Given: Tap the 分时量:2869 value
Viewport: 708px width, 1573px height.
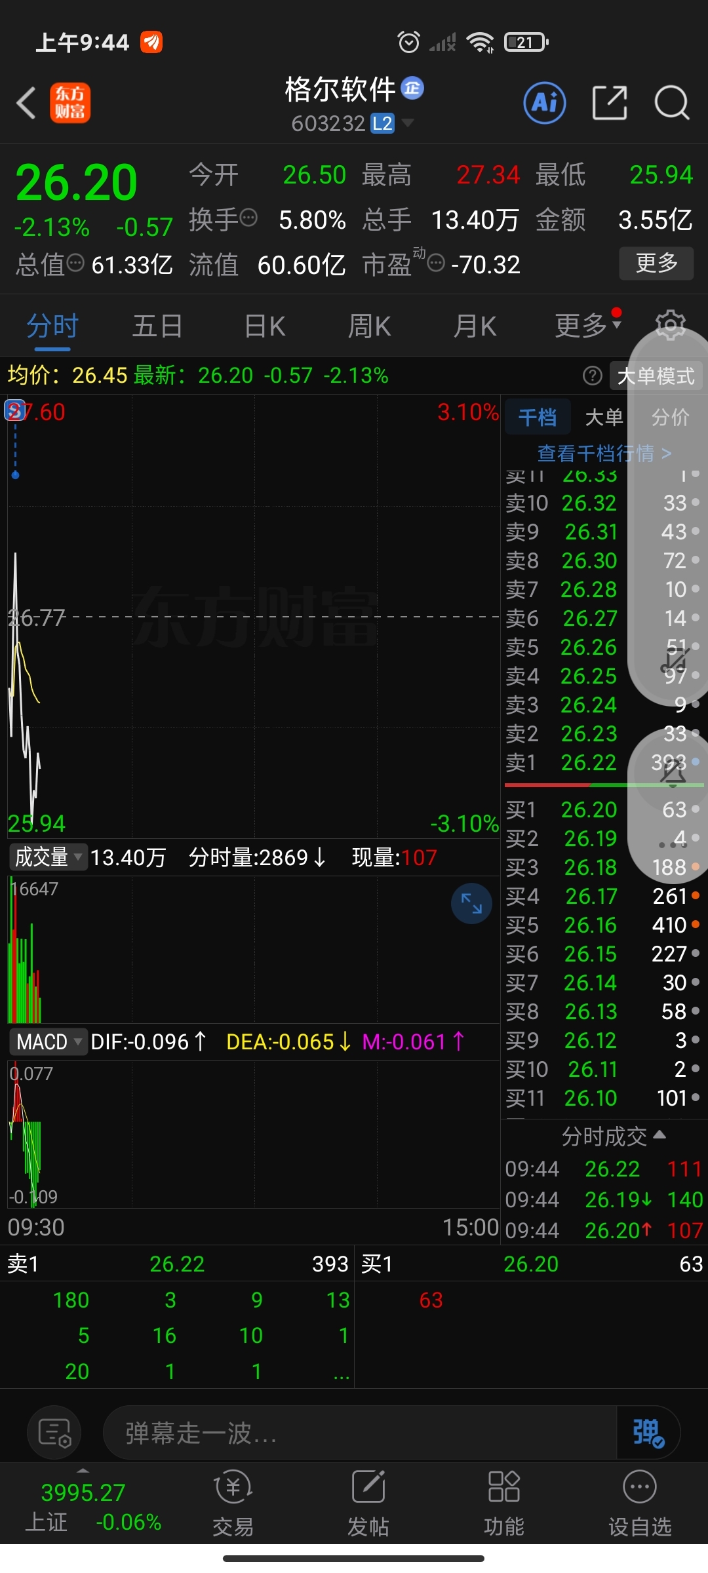Looking at the screenshot, I should tap(257, 857).
